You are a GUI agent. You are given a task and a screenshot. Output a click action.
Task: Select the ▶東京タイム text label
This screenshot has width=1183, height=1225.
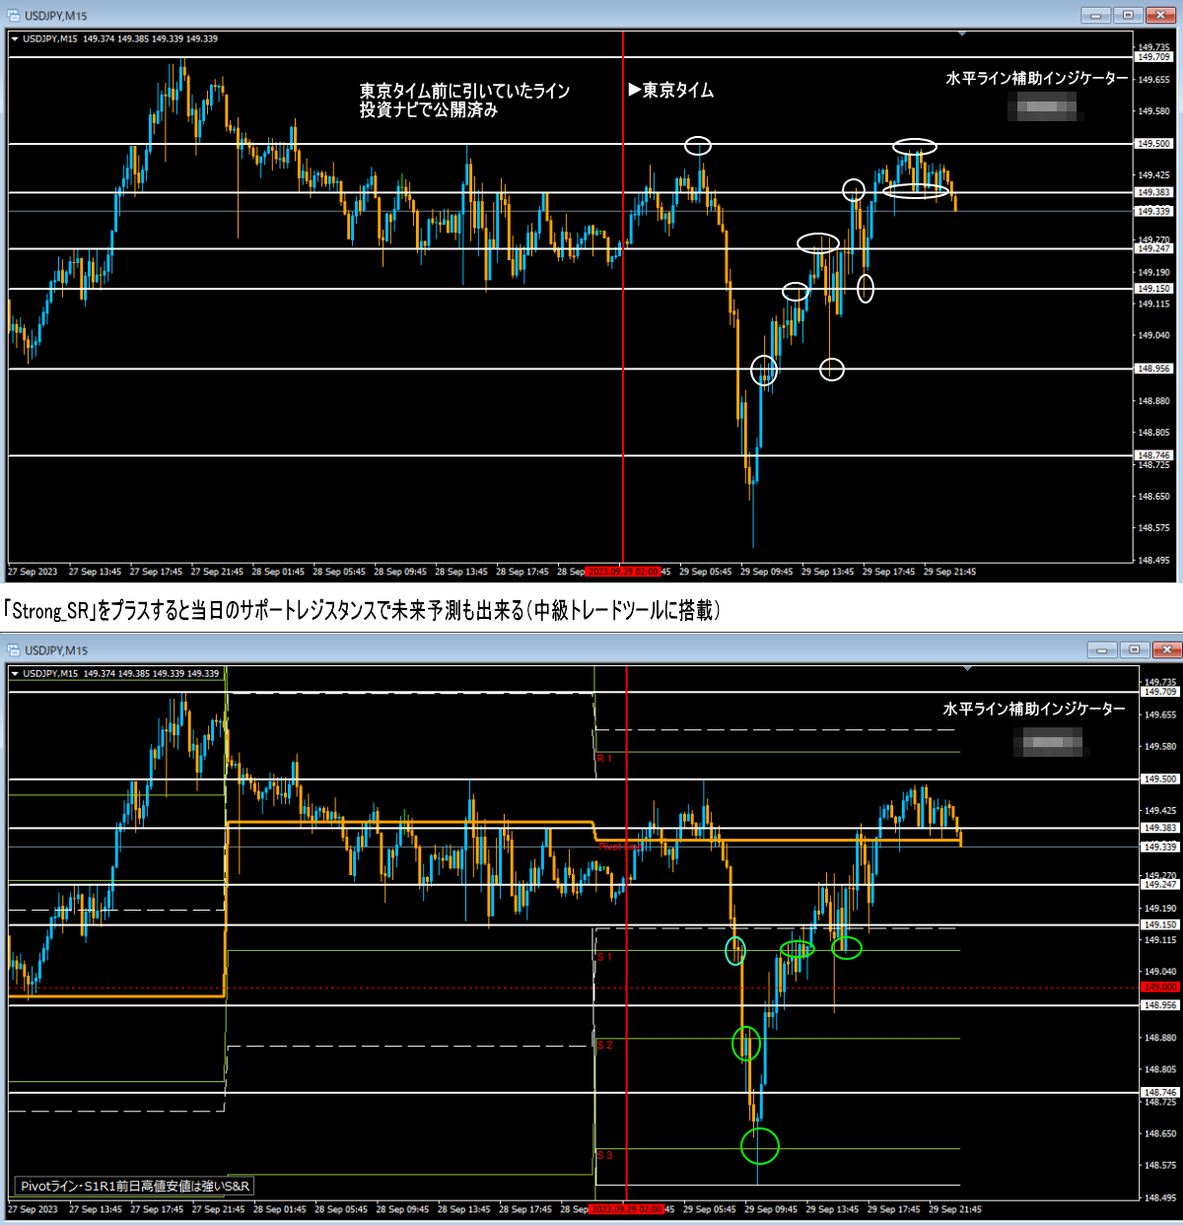click(670, 91)
